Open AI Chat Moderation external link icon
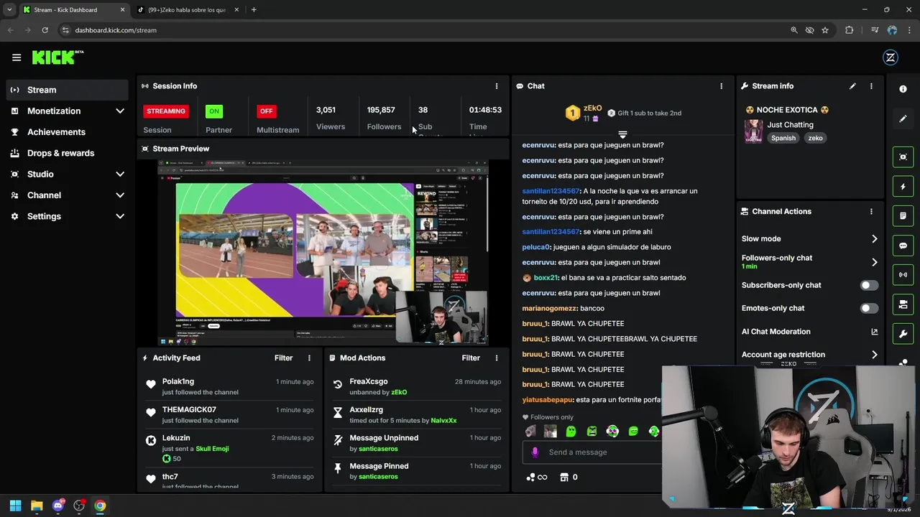Image resolution: width=920 pixels, height=517 pixels. pos(875,332)
